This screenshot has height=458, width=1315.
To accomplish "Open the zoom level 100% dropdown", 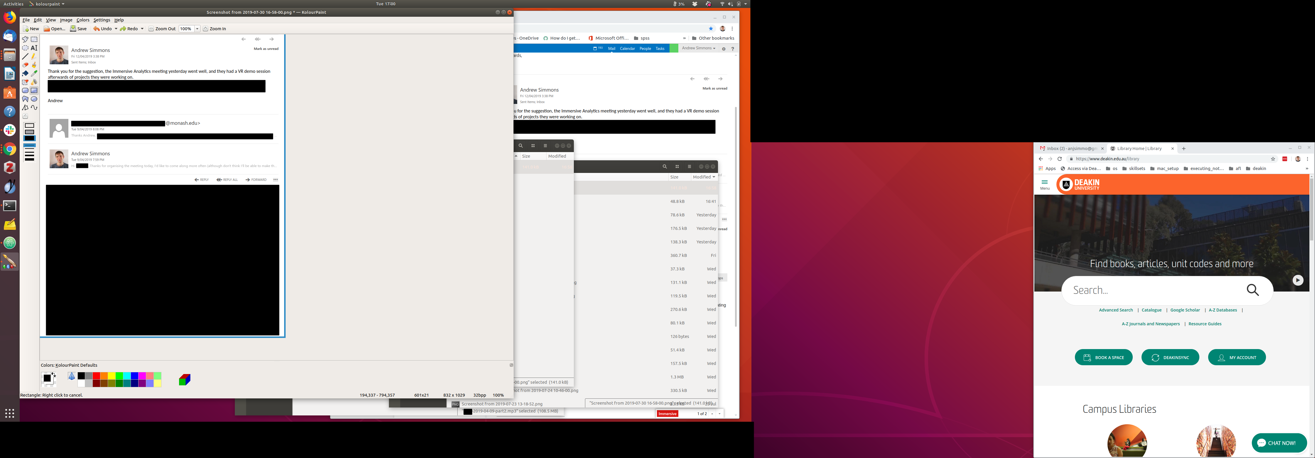I will point(197,29).
